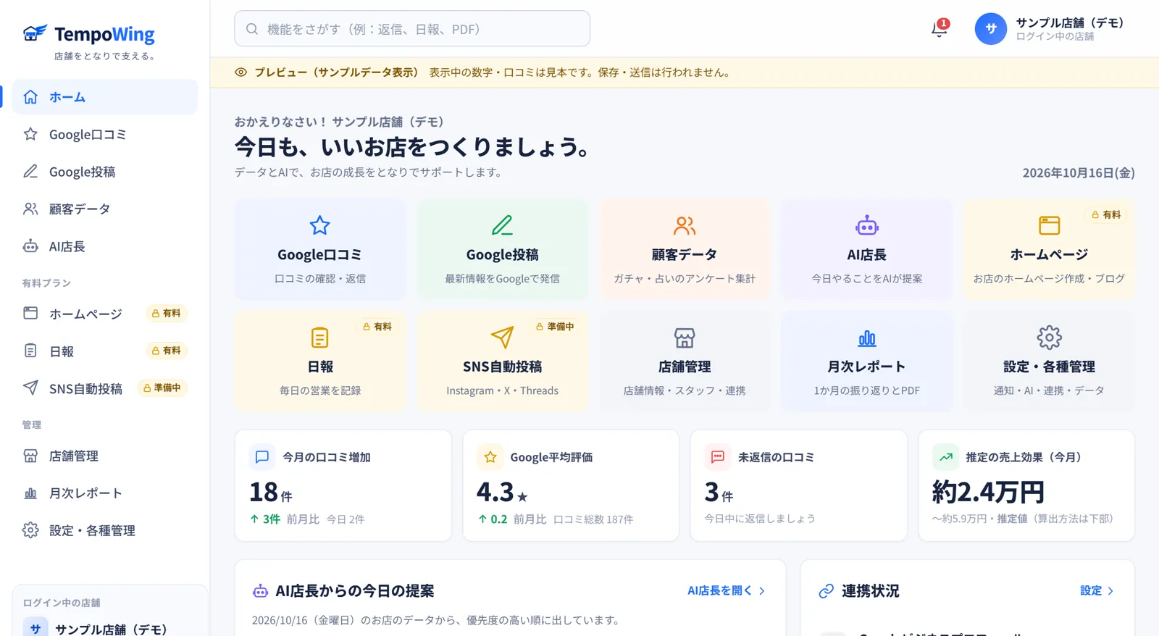
Task: Open the サ account avatar in header
Action: click(990, 29)
